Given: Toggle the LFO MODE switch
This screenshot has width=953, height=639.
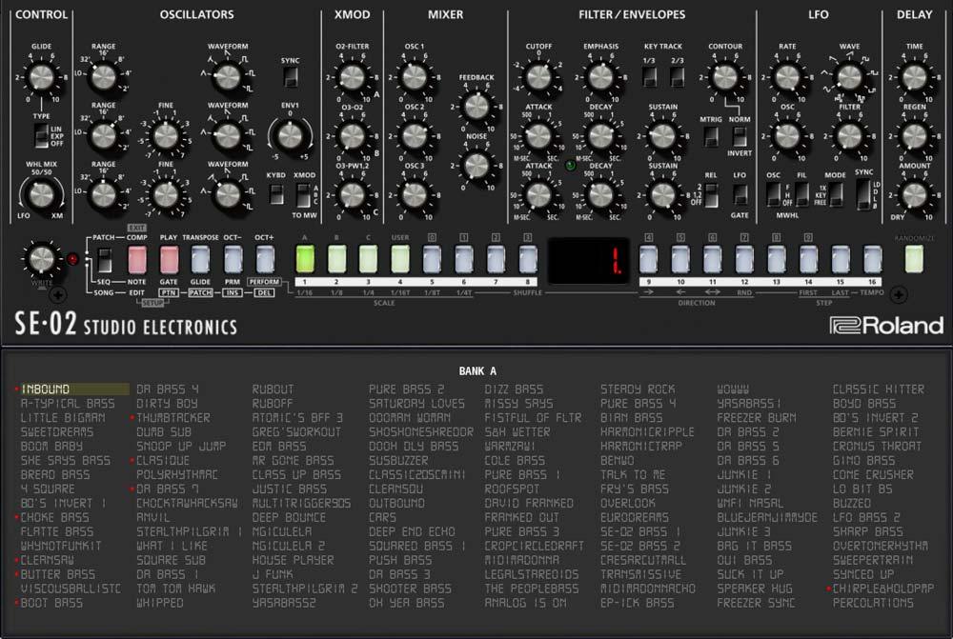Looking at the screenshot, I should (836, 194).
